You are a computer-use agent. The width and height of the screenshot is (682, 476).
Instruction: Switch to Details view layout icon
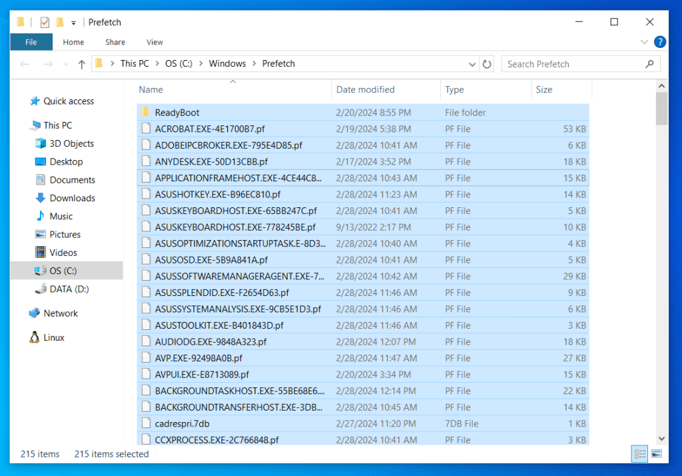tap(640, 454)
